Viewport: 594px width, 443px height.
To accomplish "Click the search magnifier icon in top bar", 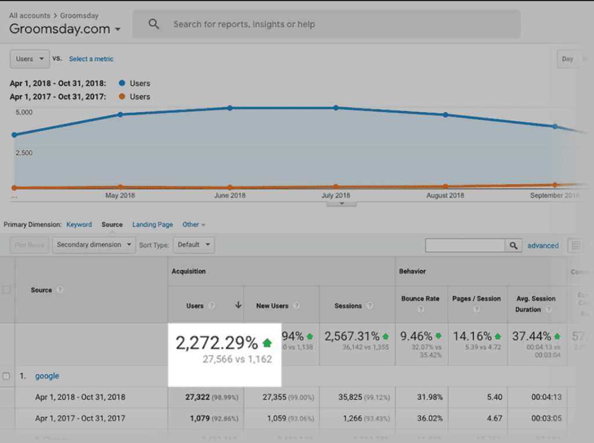I will click(154, 24).
